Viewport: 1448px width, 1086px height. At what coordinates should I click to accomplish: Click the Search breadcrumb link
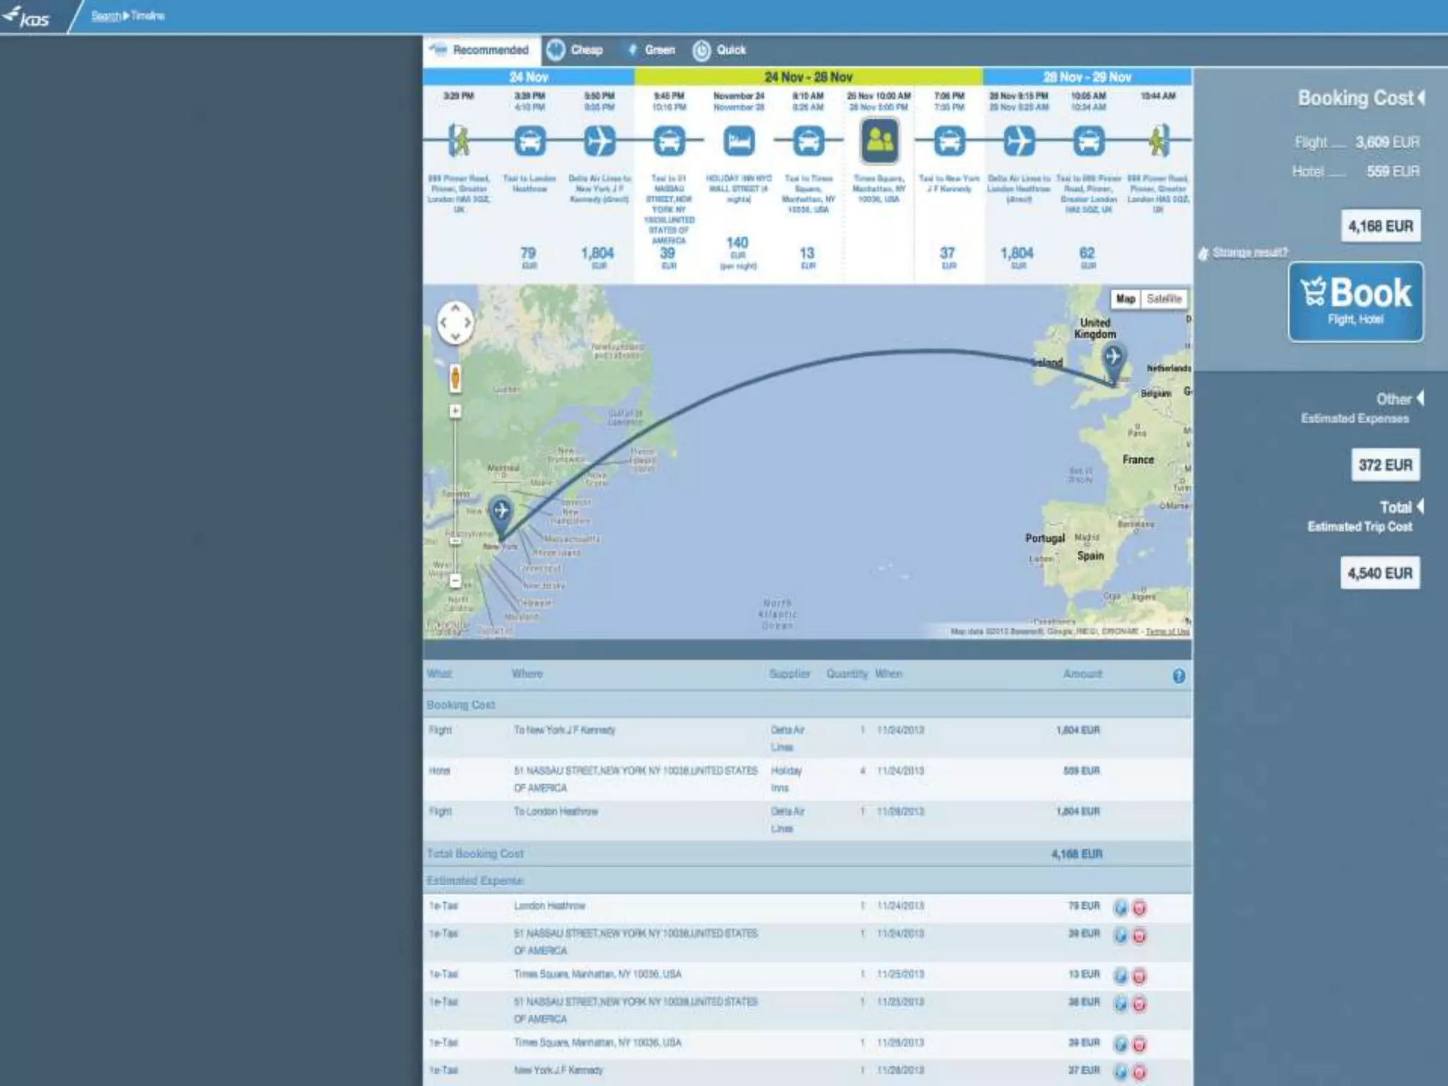click(105, 16)
